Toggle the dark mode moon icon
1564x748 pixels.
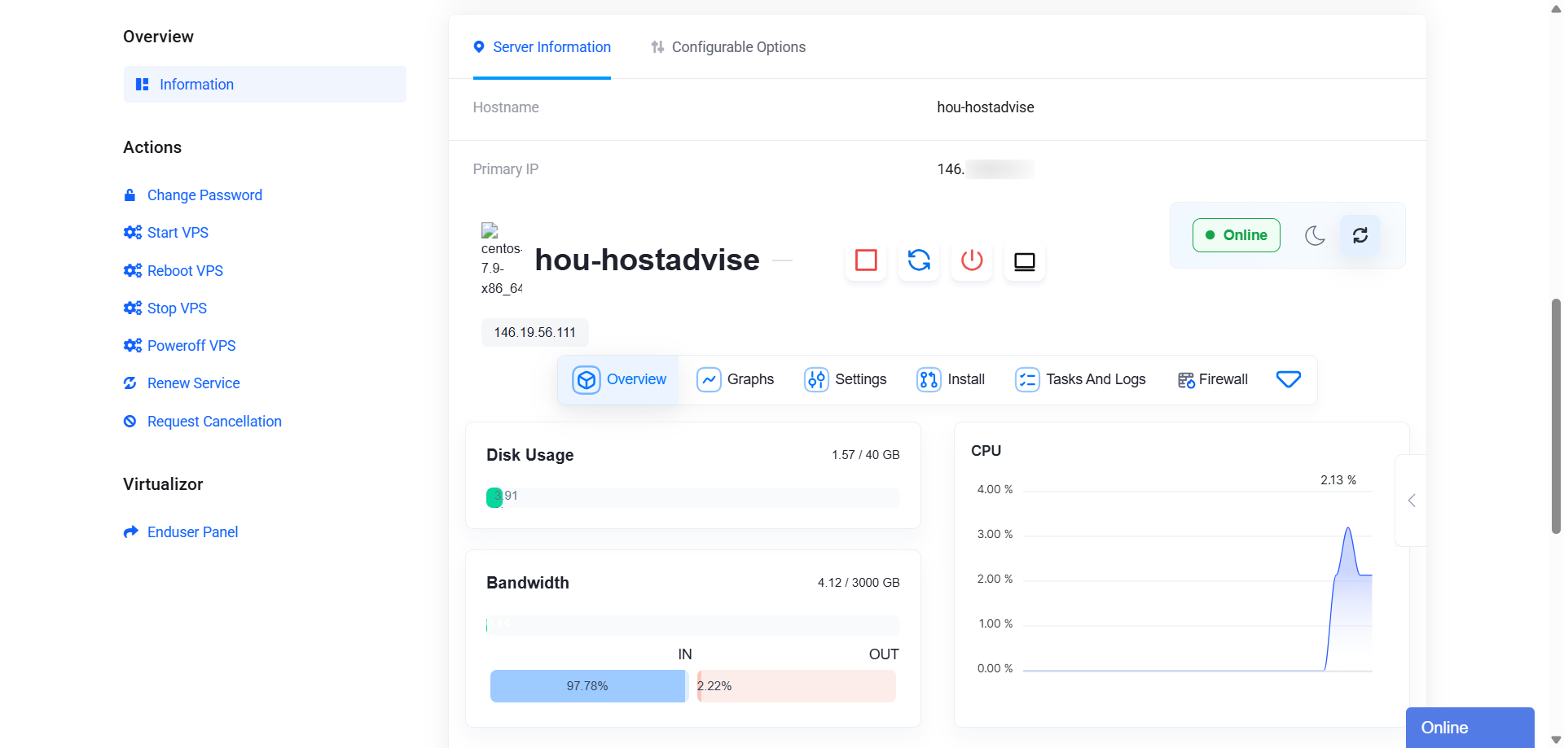[1315, 235]
